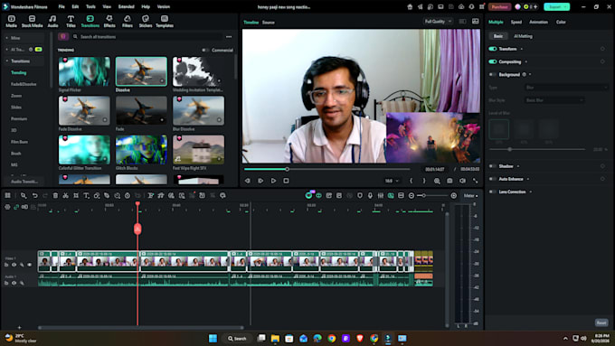Step back one frame in preview
This screenshot has height=346, width=615.
248,181
